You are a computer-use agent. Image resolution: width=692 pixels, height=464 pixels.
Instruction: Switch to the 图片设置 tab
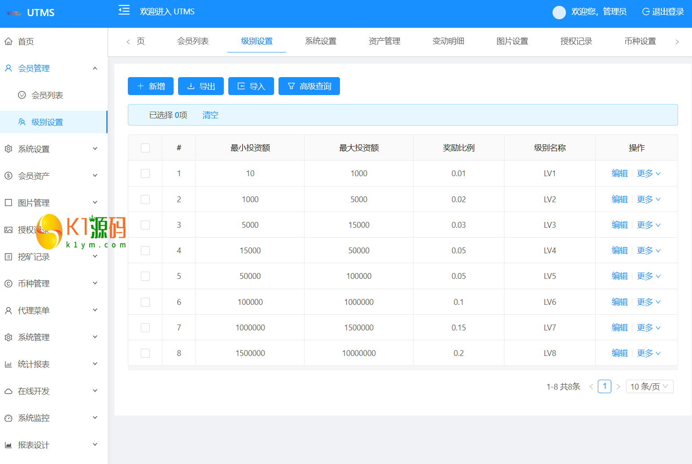512,41
